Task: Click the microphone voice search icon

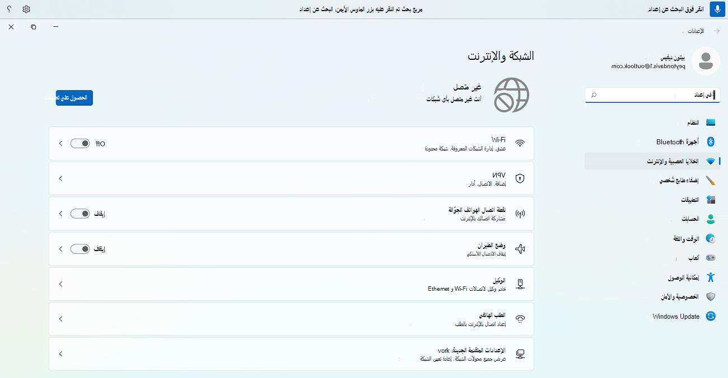Action: coord(717,10)
